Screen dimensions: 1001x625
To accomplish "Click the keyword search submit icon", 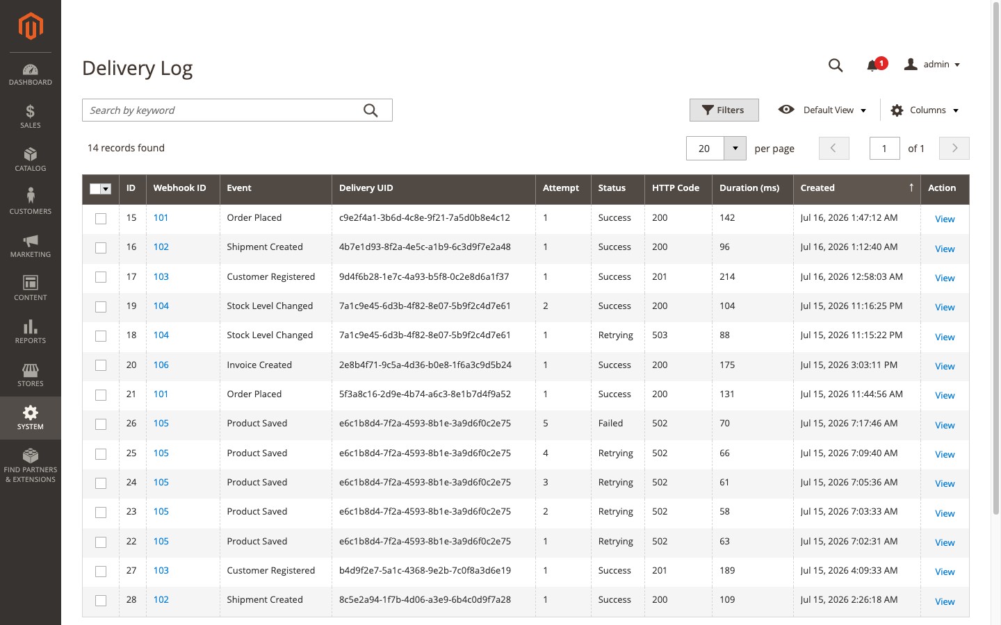I will [371, 110].
